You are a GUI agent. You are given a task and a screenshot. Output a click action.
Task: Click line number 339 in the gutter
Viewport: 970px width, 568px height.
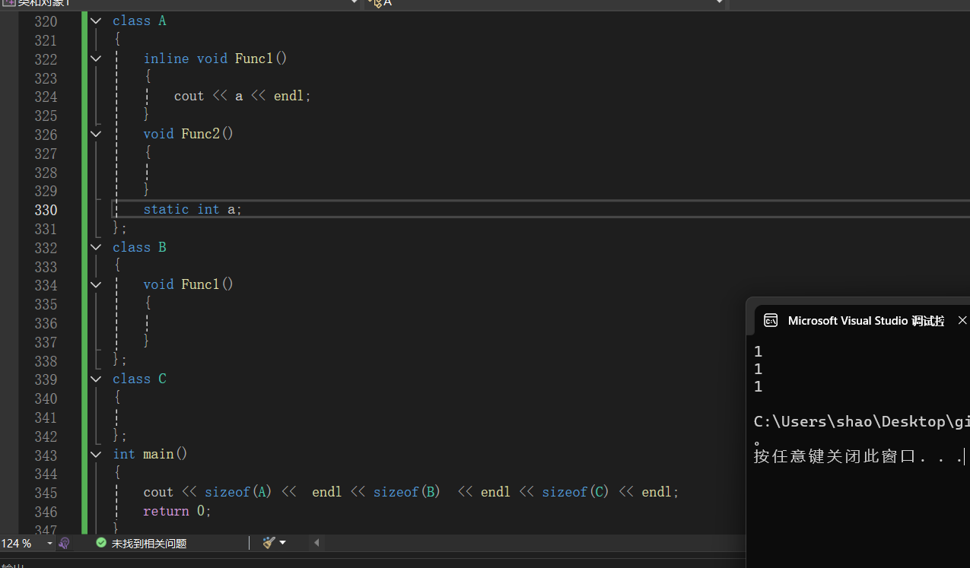[46, 379]
